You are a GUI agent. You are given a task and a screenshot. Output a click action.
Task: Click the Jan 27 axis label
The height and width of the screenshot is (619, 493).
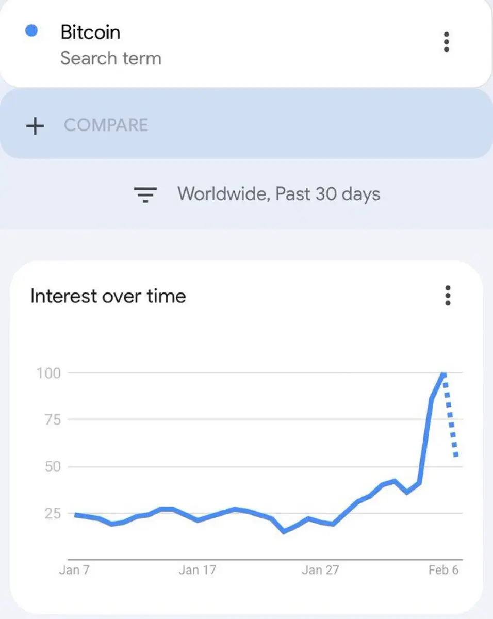click(320, 570)
